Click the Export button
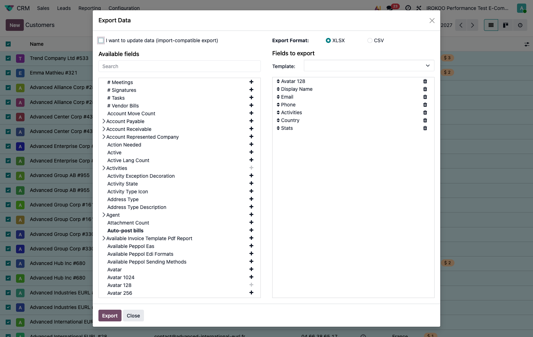 tap(110, 316)
